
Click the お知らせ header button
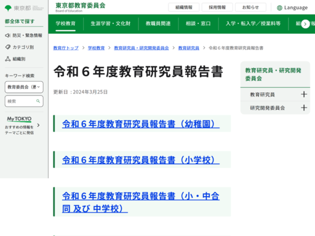point(250,7)
